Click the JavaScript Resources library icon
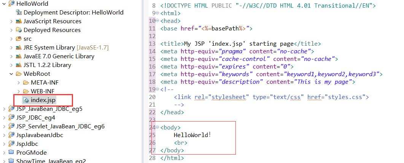Viewport: 404px width, 163px height. coord(19,21)
